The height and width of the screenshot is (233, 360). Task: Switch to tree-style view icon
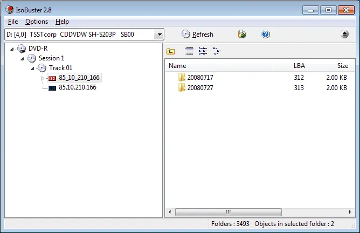coord(217,51)
